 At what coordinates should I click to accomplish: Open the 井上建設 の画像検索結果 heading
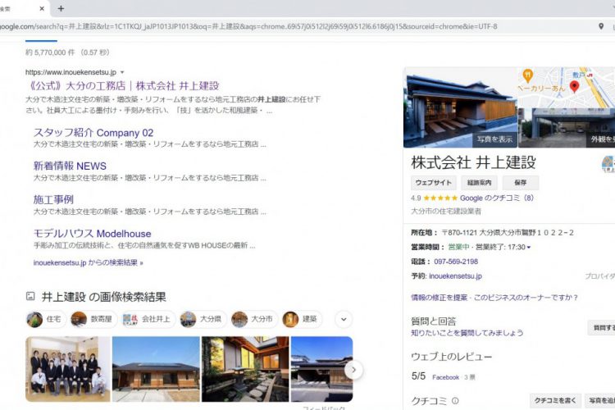104,297
